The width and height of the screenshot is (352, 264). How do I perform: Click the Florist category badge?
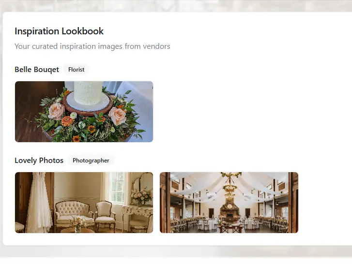coord(77,70)
